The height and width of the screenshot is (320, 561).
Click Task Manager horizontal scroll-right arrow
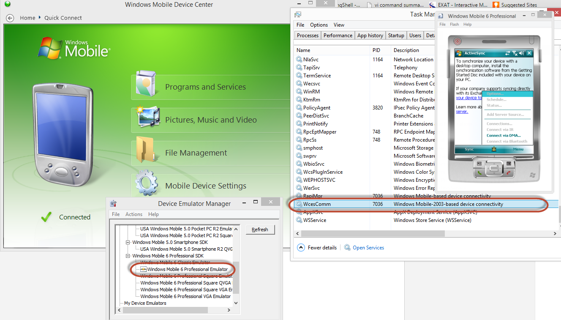[556, 233]
